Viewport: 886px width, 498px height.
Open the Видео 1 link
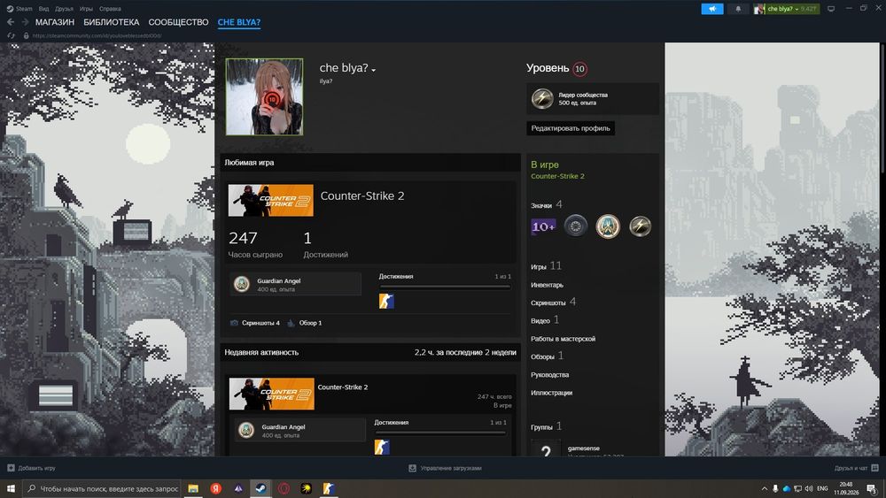click(x=545, y=320)
